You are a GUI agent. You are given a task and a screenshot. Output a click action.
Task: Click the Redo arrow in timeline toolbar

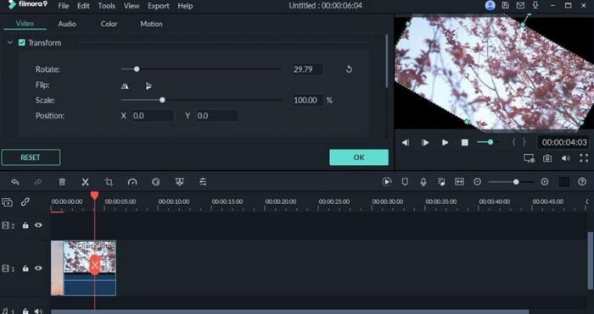click(x=38, y=182)
